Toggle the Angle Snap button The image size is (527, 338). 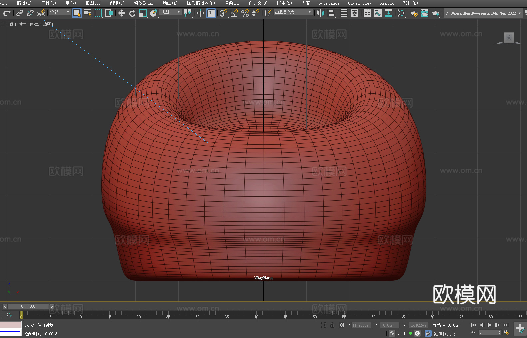click(234, 13)
